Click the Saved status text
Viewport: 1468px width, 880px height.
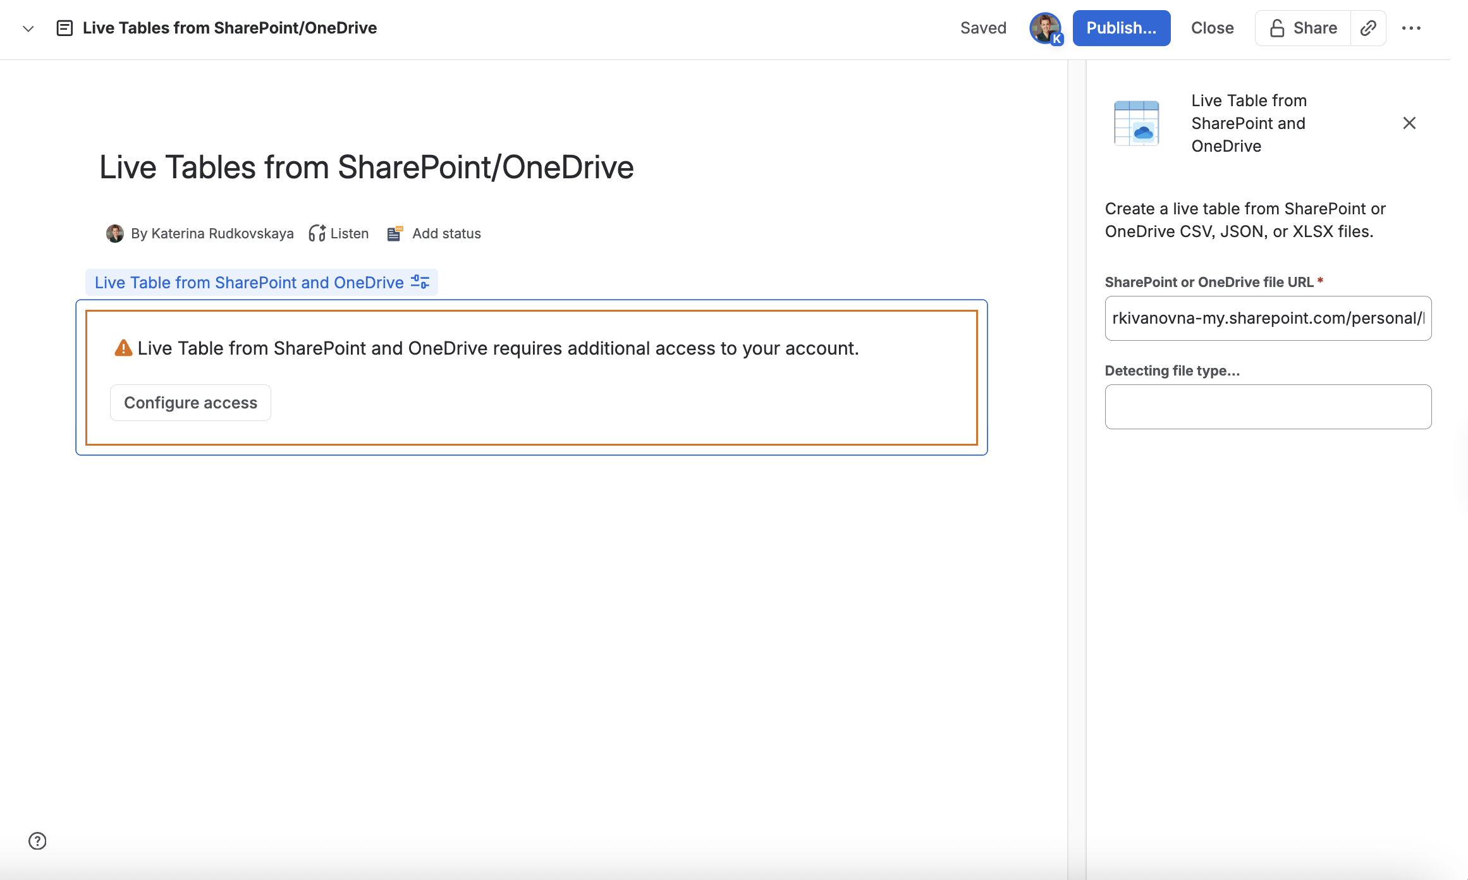click(x=983, y=28)
